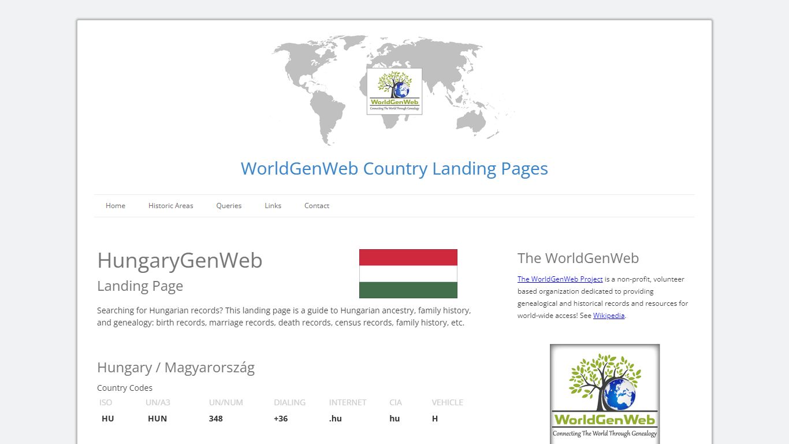
Task: Click the DIALING column header
Action: [x=289, y=402]
